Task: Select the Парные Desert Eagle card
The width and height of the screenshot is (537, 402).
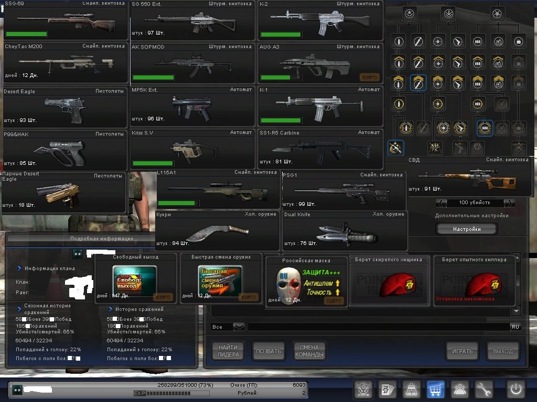Action: tap(63, 193)
